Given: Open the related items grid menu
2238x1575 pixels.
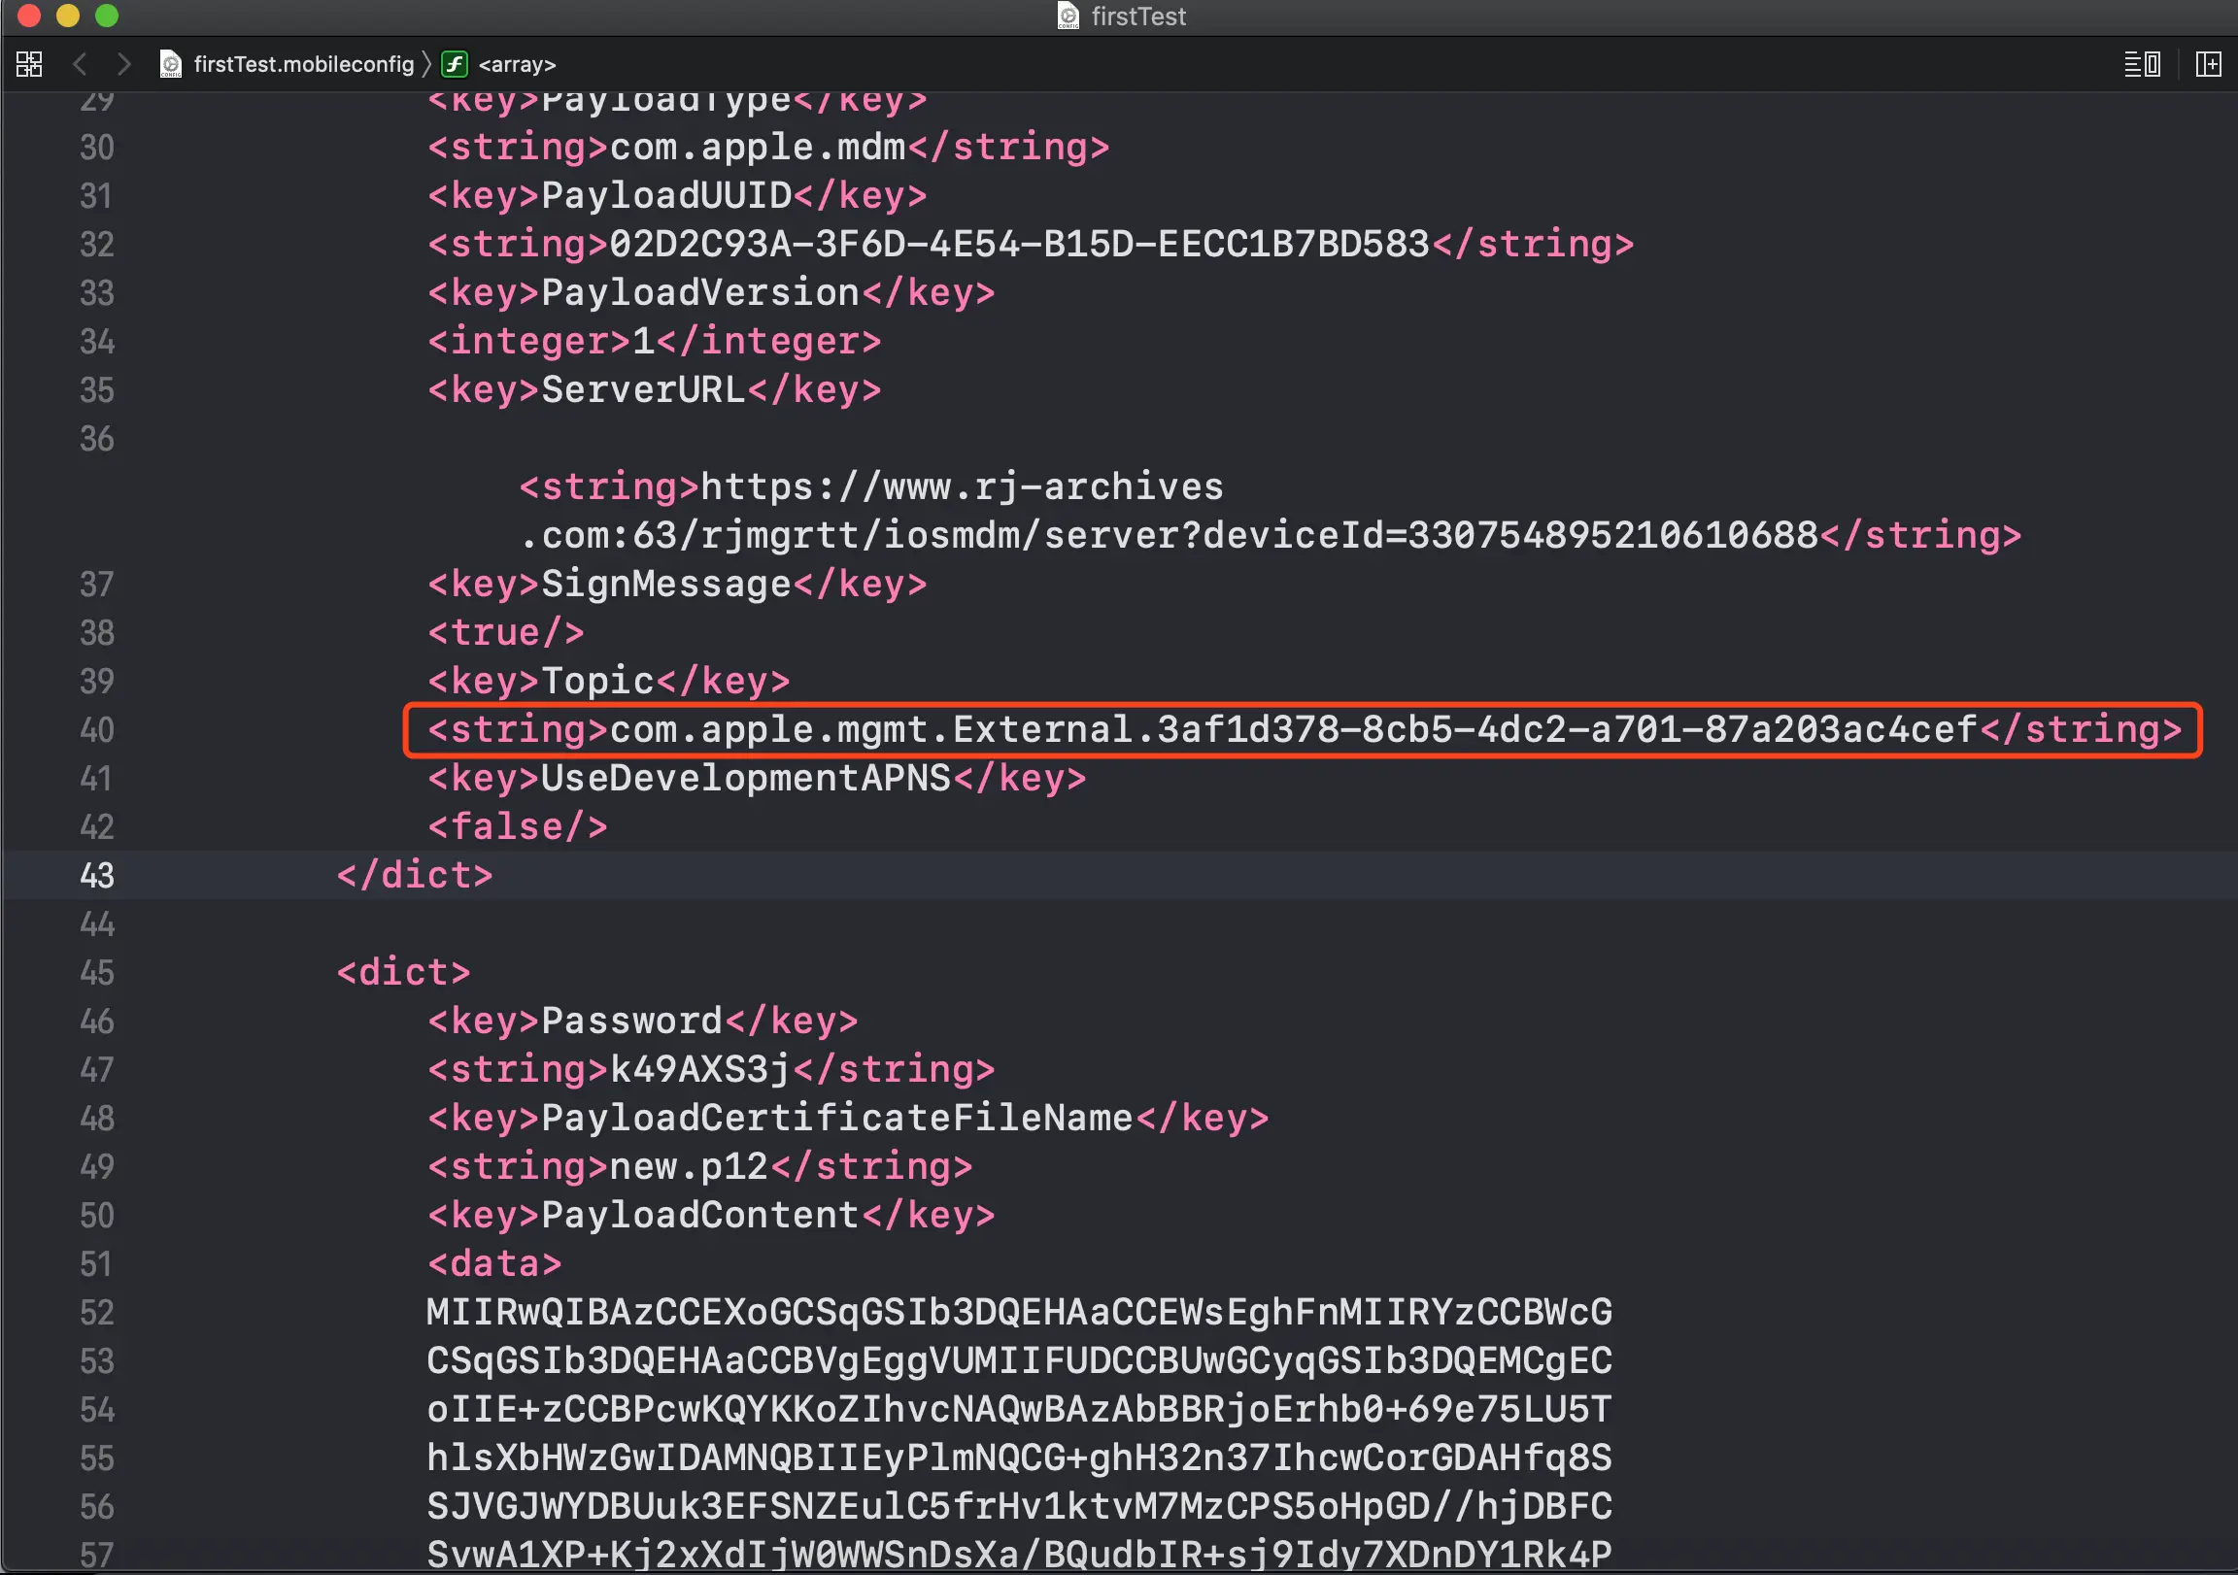Looking at the screenshot, I should (29, 64).
